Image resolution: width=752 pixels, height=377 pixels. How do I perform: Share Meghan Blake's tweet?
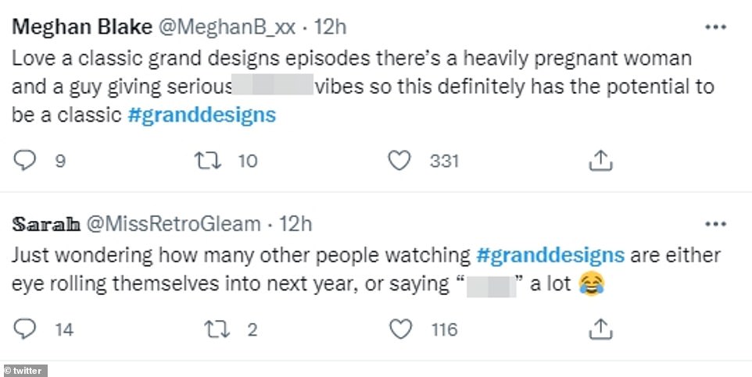click(598, 161)
